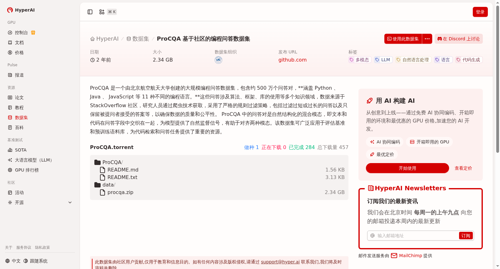Go to 数据集 breadcrumb

(x=138, y=39)
